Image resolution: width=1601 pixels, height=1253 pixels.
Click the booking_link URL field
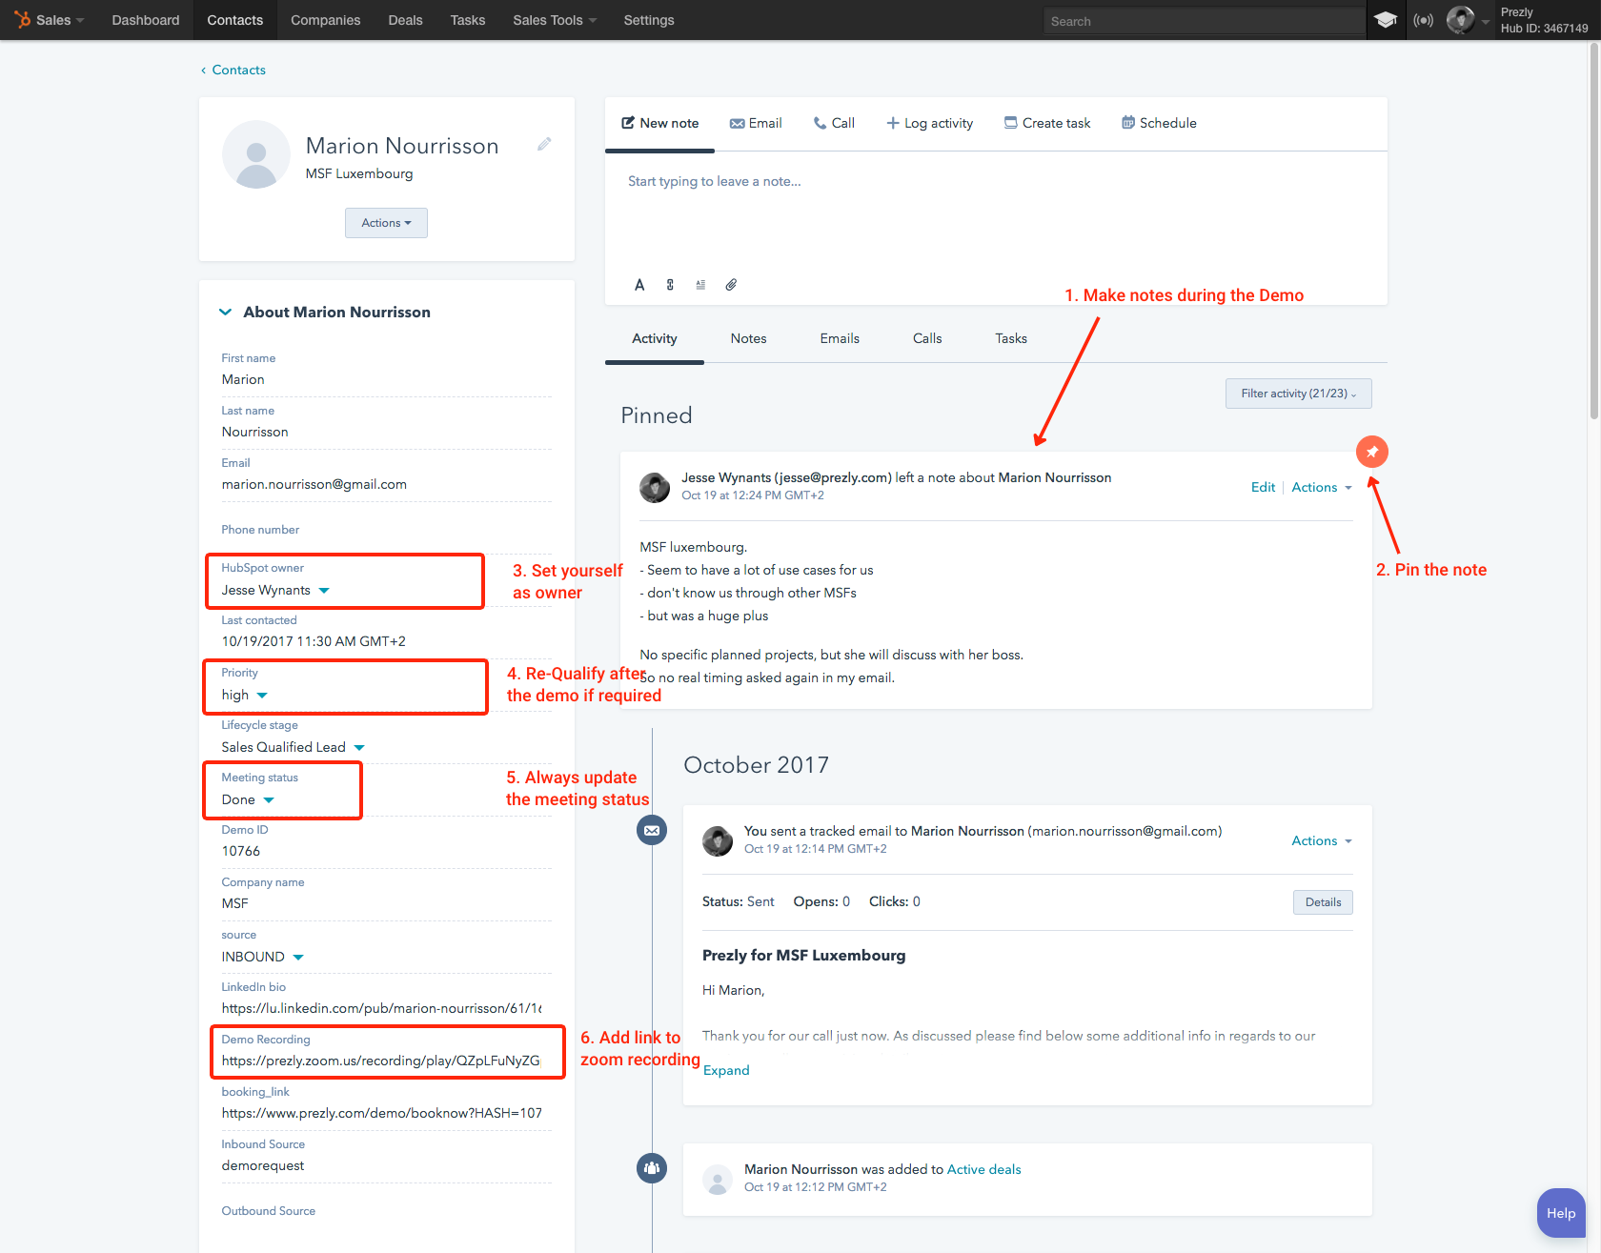pyautogui.click(x=381, y=1113)
